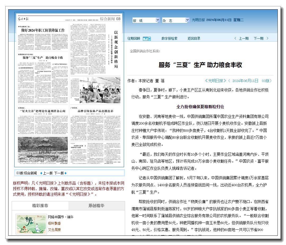The width and height of the screenshot is (286, 245).
Task: Click the 全国供销合作社系统 kicker text
Action: [145, 51]
